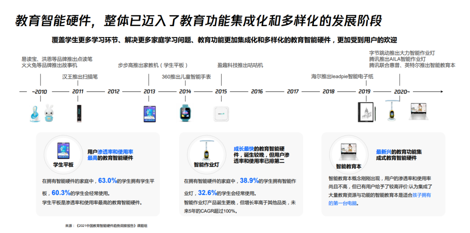Select the 2012 timeline marker

[x=114, y=91]
